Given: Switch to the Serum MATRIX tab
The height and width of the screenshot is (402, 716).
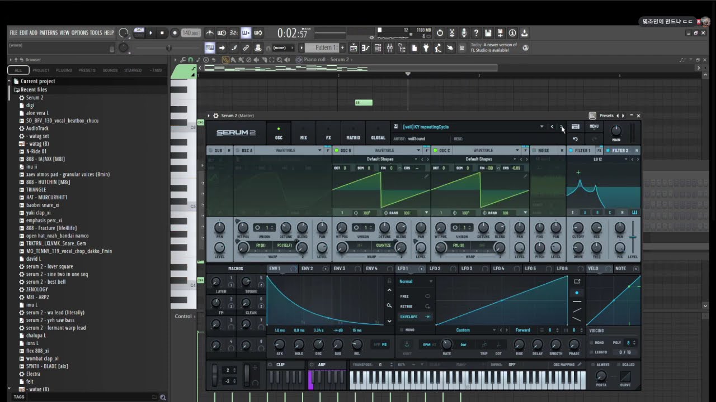Looking at the screenshot, I should (353, 134).
